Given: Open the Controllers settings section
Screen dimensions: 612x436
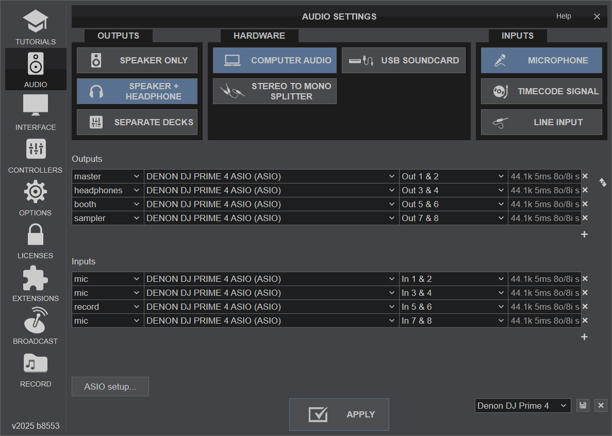Looking at the screenshot, I should 36,155.
